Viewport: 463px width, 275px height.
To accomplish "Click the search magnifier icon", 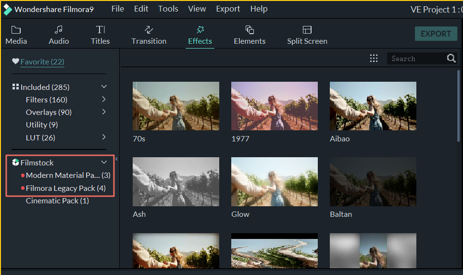I will coord(451,58).
